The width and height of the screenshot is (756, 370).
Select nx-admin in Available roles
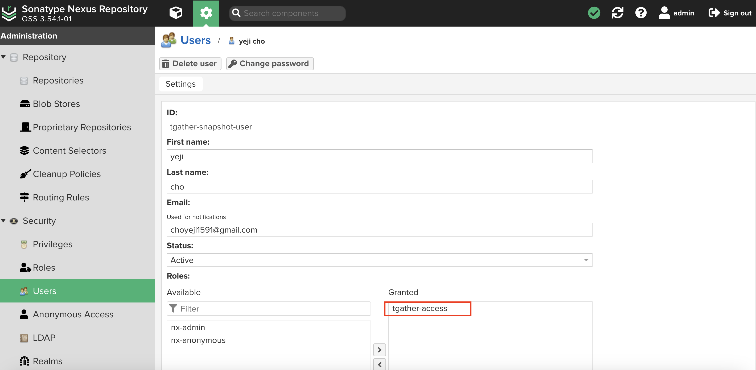[188, 327]
